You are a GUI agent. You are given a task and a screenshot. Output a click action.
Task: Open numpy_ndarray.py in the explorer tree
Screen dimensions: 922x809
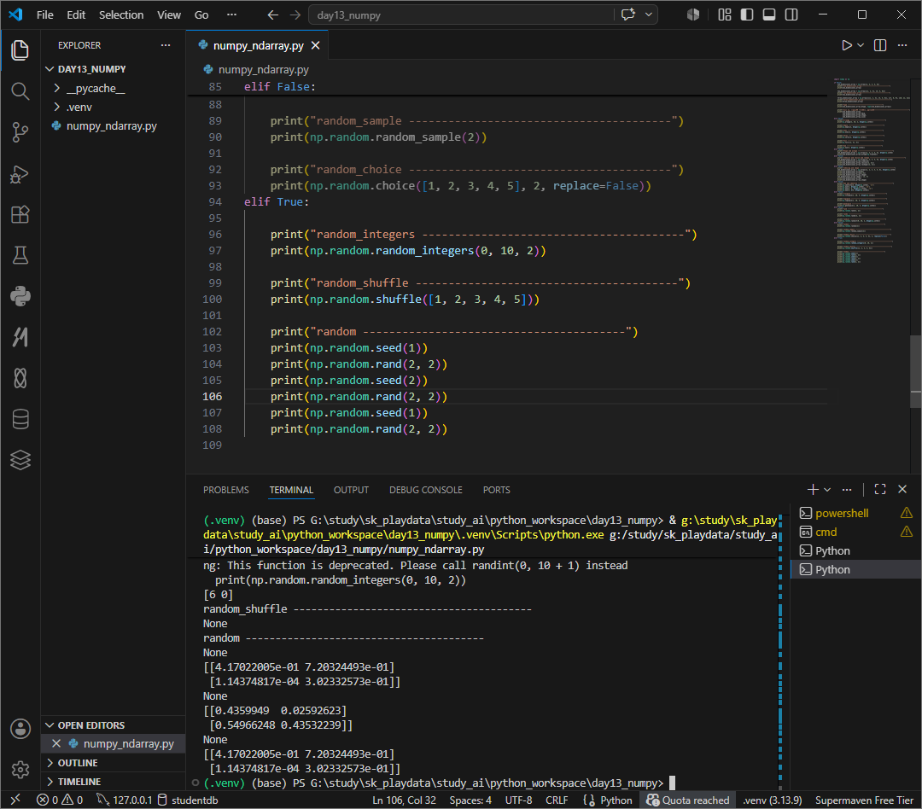(114, 125)
